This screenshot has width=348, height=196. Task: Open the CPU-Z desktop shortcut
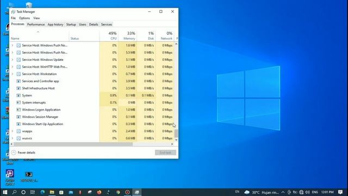coord(10,177)
